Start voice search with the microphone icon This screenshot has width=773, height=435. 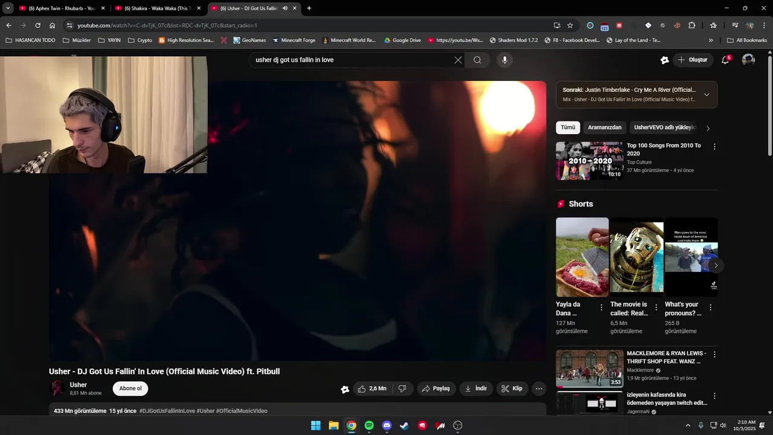(x=505, y=60)
